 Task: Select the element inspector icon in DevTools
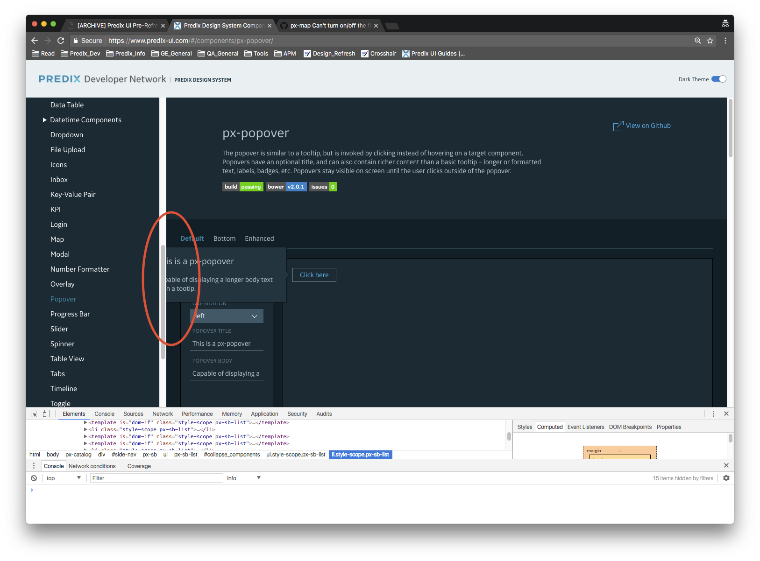[33, 414]
